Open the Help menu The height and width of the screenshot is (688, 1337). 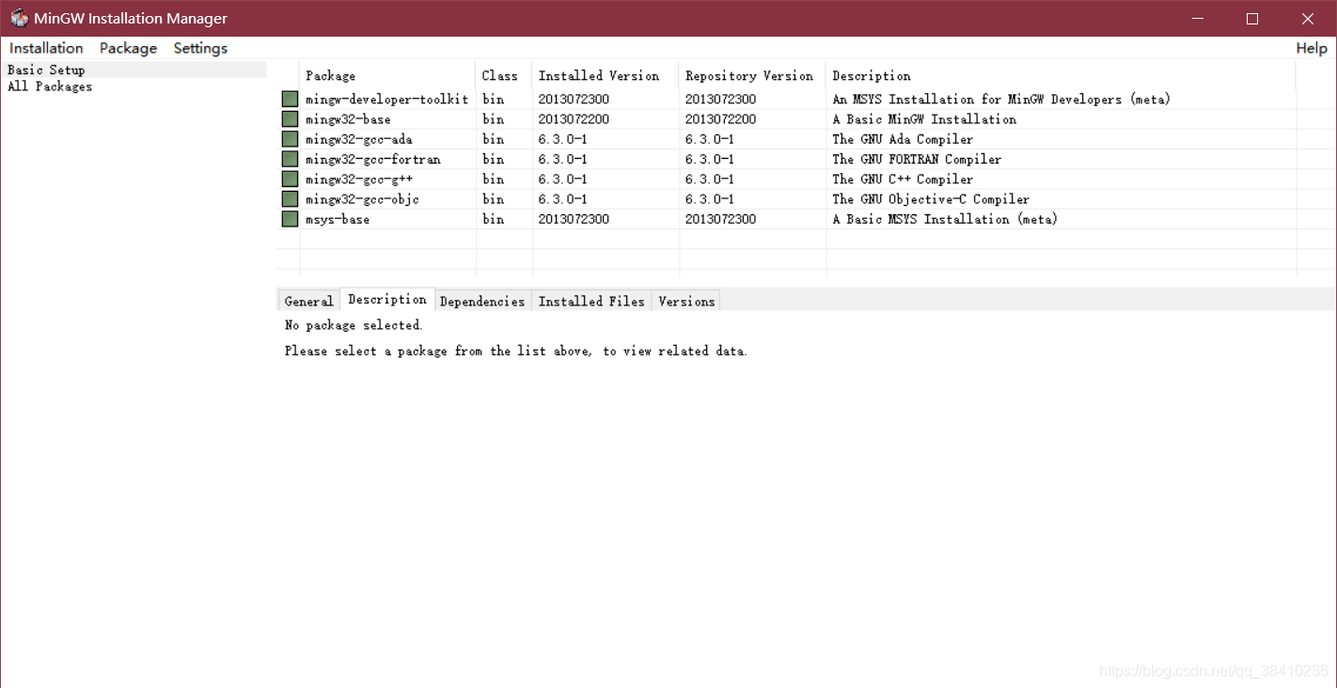tap(1312, 48)
